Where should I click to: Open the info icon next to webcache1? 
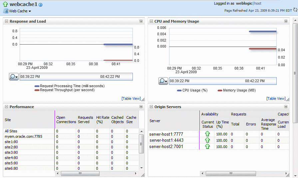[41, 5]
